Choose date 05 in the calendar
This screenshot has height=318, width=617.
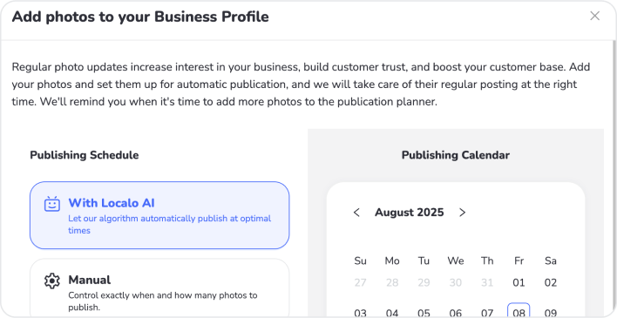(424, 313)
